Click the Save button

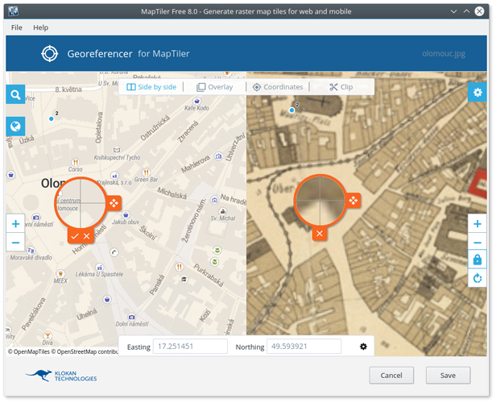(x=448, y=376)
